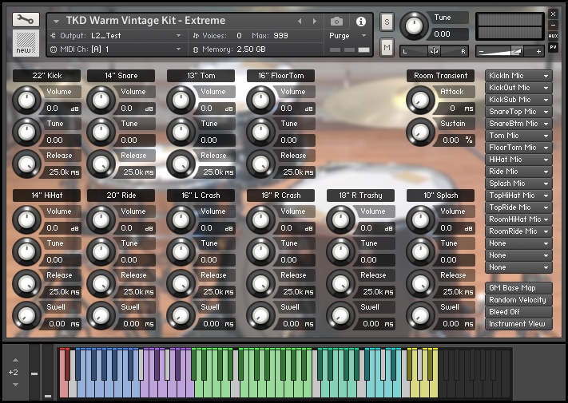Close the instrument with X button
The width and height of the screenshot is (568, 403).
(553, 14)
